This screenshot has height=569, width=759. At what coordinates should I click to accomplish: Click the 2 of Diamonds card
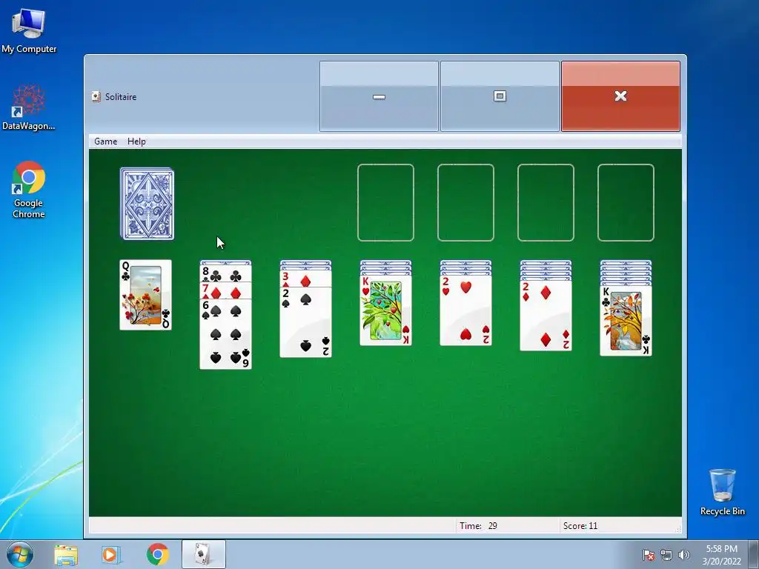[546, 316]
